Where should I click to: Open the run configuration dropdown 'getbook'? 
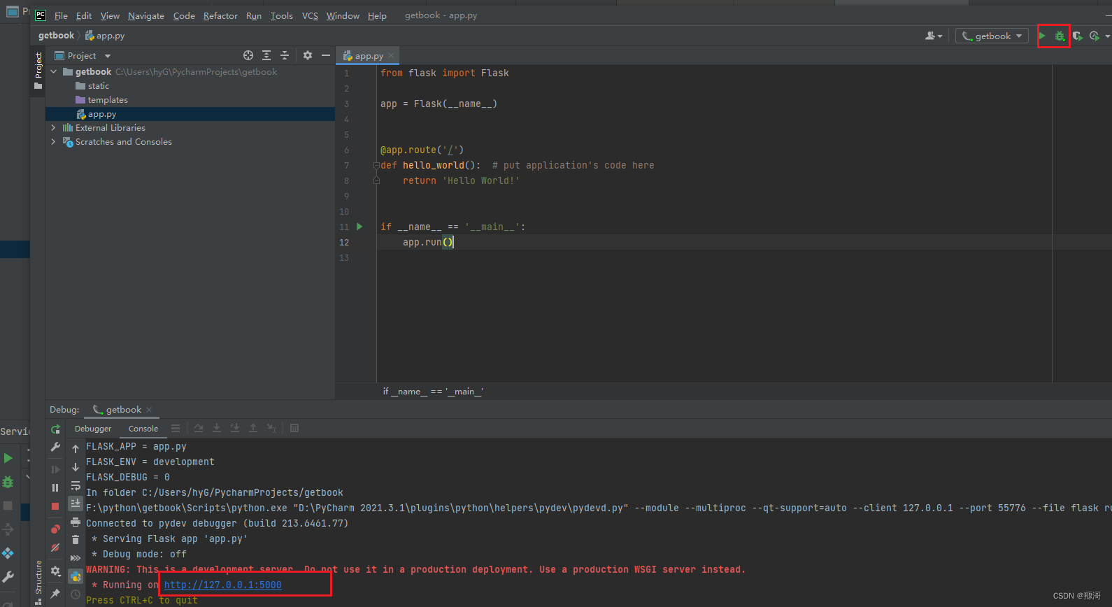[x=992, y=36]
